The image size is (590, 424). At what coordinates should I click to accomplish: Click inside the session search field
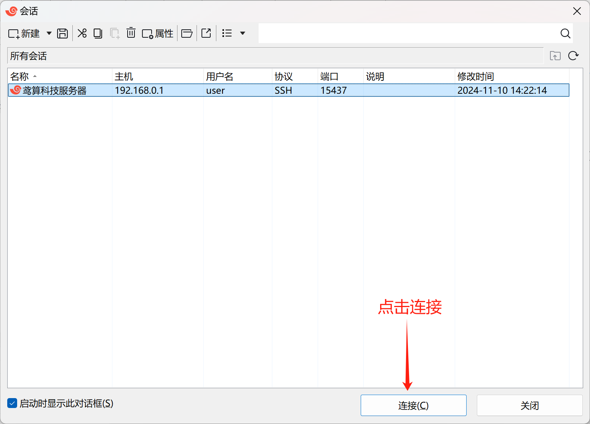pyautogui.click(x=408, y=34)
